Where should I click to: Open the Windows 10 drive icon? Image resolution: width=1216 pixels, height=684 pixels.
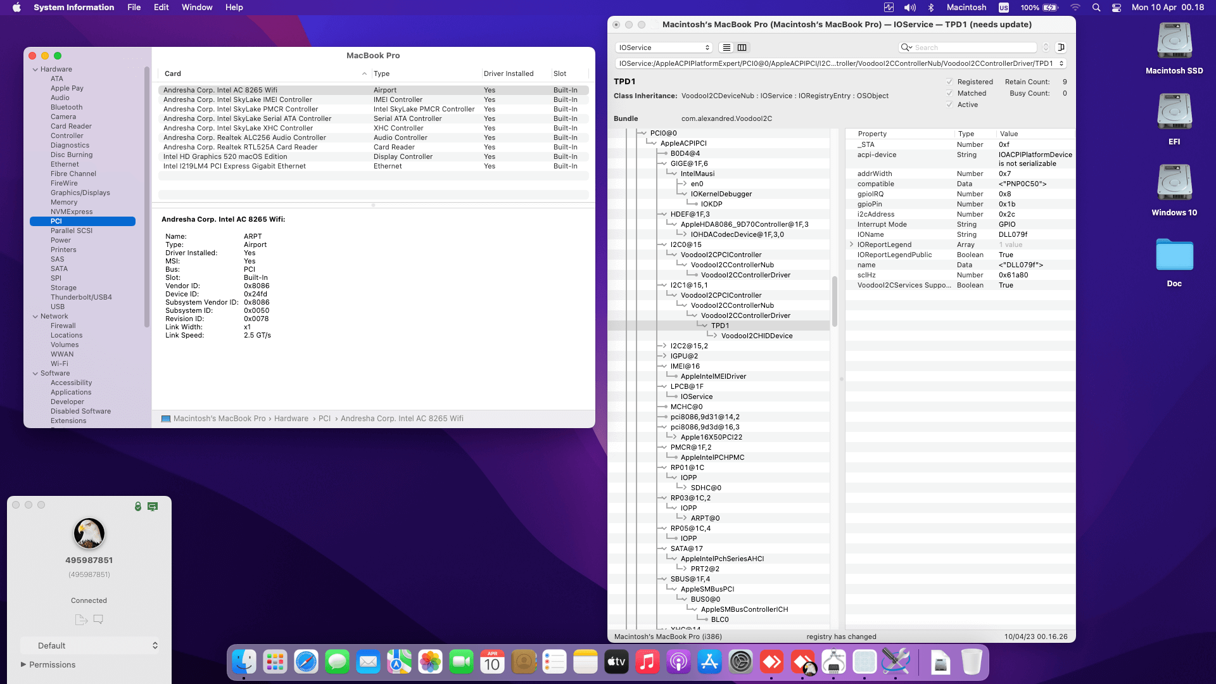1174,183
